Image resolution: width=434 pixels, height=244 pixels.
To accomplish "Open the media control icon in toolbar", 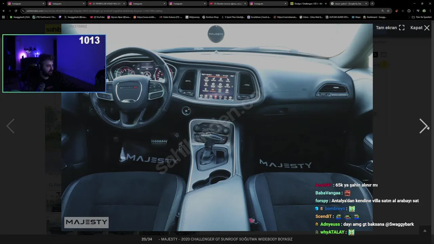I will click(x=418, y=11).
